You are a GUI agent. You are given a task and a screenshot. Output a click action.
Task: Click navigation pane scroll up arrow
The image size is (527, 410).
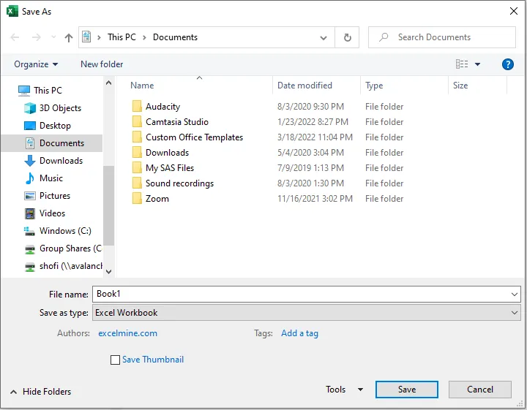pos(108,83)
